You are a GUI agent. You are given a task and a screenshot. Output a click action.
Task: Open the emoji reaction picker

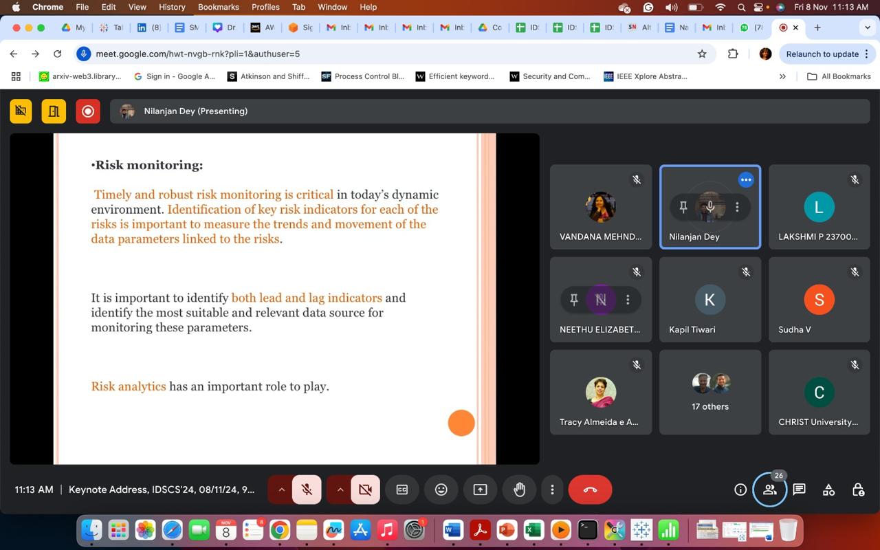click(441, 489)
